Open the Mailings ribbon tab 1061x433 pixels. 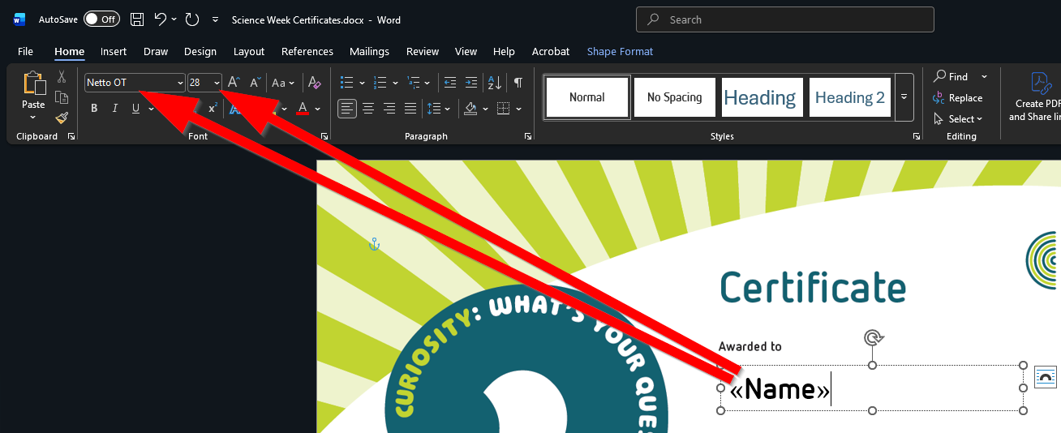tap(369, 51)
